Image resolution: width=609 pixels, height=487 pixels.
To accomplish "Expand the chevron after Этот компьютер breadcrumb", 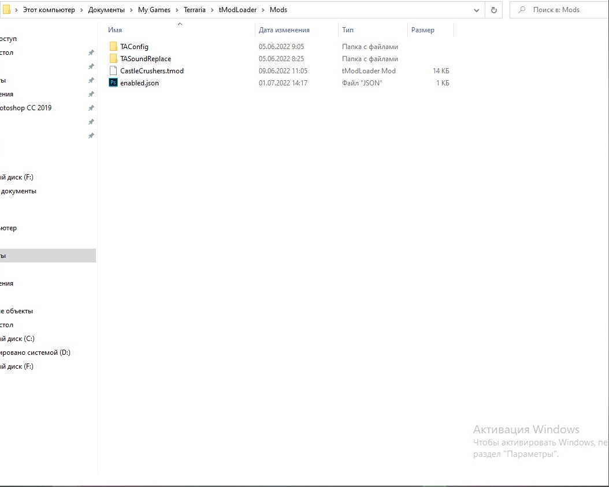I will click(81, 10).
